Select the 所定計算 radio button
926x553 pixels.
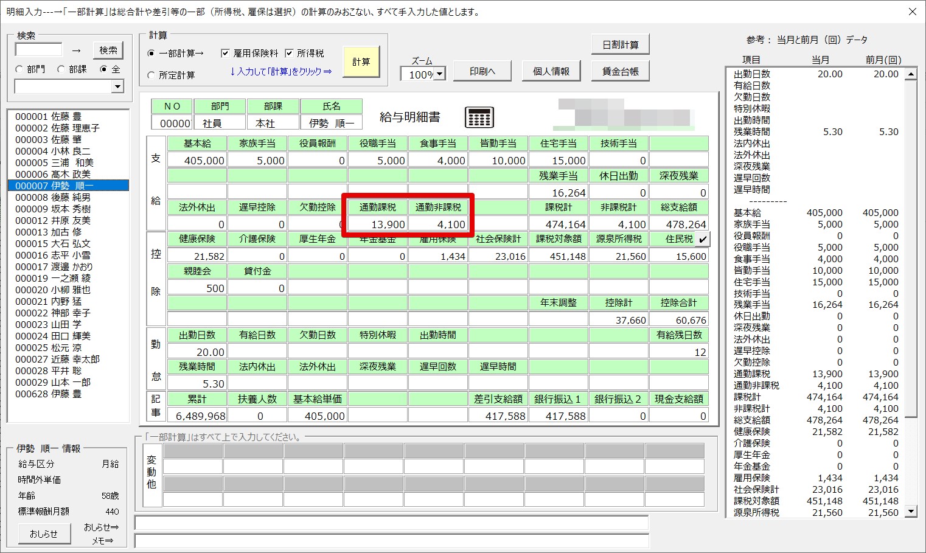pos(151,75)
